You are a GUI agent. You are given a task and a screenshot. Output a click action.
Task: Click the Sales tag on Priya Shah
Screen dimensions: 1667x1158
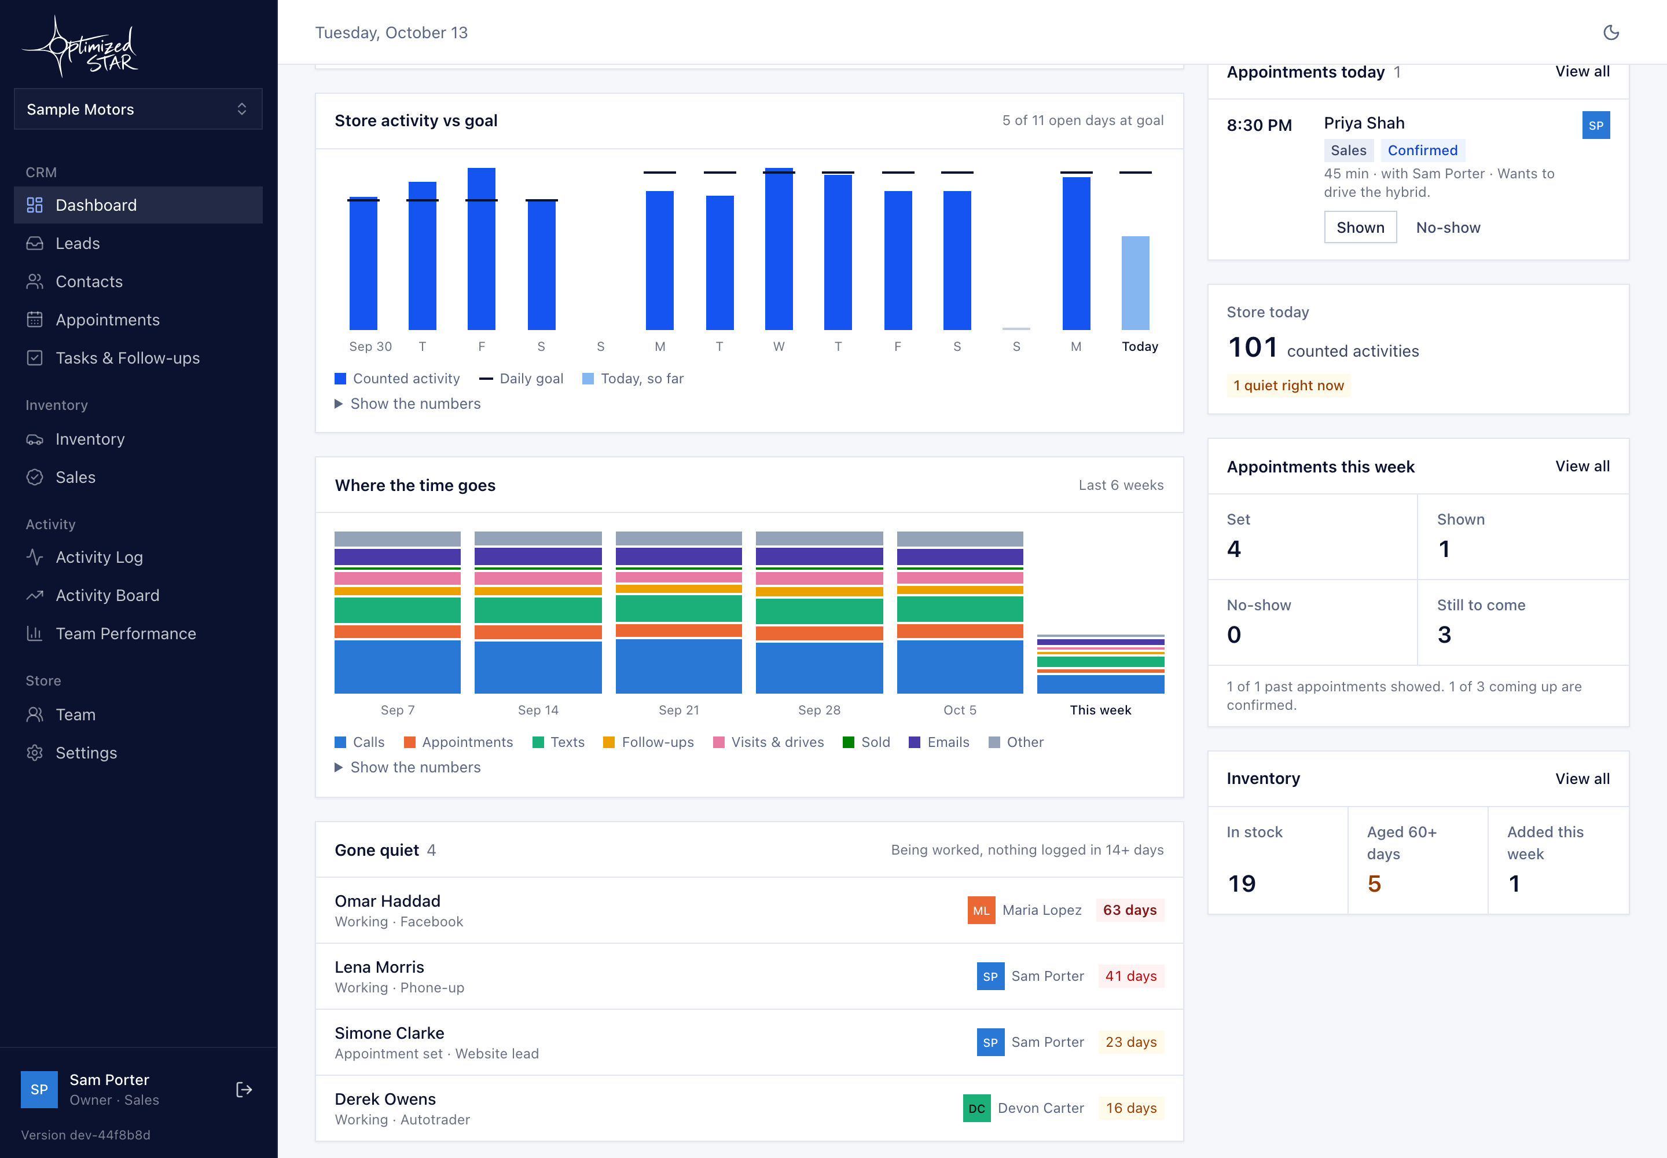tap(1349, 151)
